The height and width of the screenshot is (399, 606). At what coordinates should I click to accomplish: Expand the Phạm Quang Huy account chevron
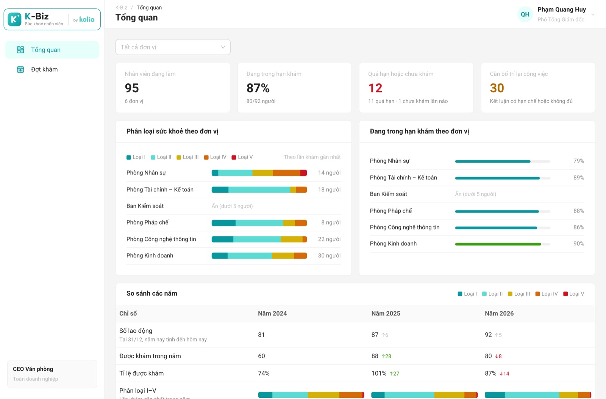coord(593,15)
